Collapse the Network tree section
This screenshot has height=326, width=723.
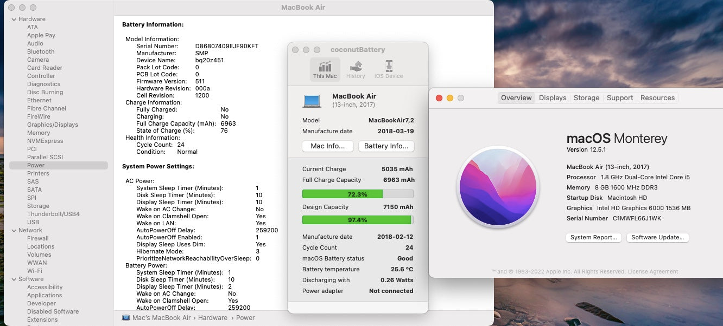coord(14,231)
